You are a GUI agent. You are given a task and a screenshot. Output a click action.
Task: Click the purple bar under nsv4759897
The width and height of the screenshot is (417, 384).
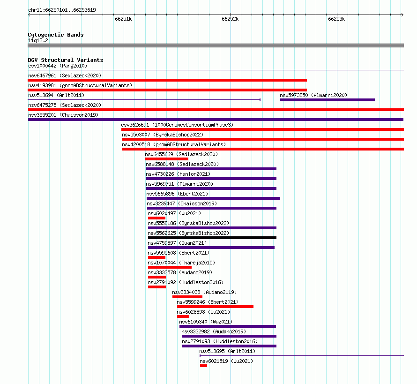pos(211,248)
